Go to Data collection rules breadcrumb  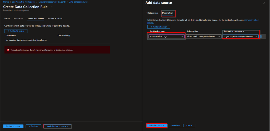point(78,2)
